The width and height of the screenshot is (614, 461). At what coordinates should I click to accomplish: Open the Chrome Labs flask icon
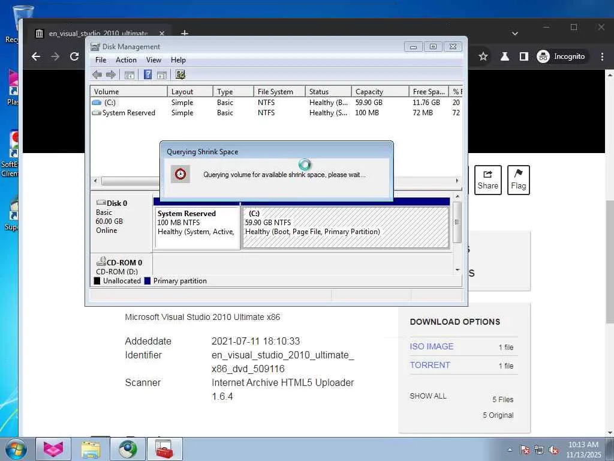pyautogui.click(x=505, y=56)
